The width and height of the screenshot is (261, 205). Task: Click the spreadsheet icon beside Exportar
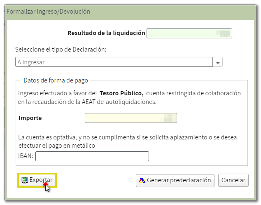(x=25, y=180)
